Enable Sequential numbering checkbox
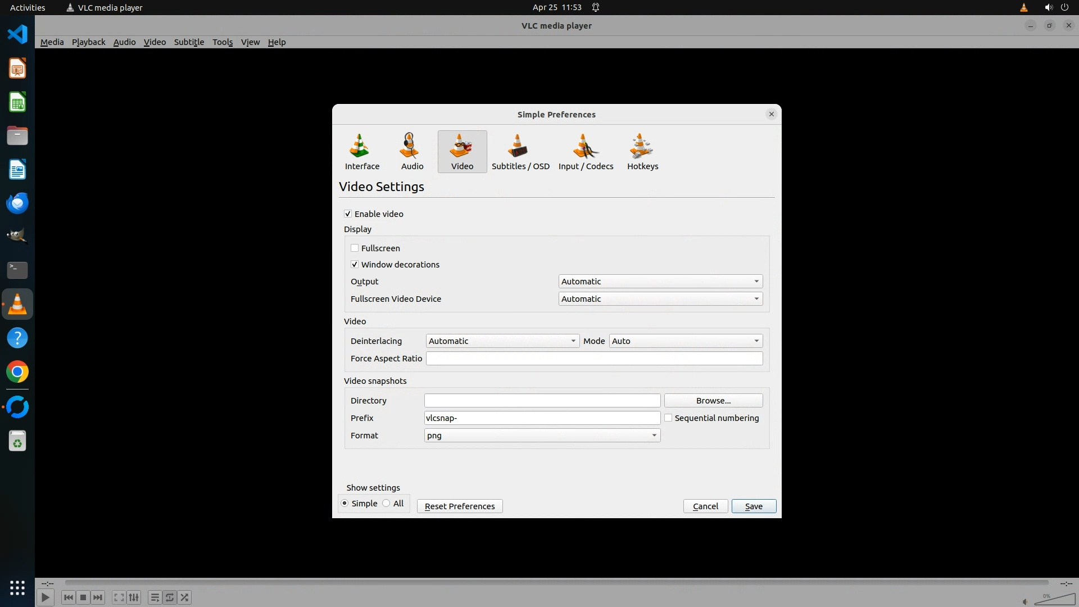1079x607 pixels. tap(668, 418)
